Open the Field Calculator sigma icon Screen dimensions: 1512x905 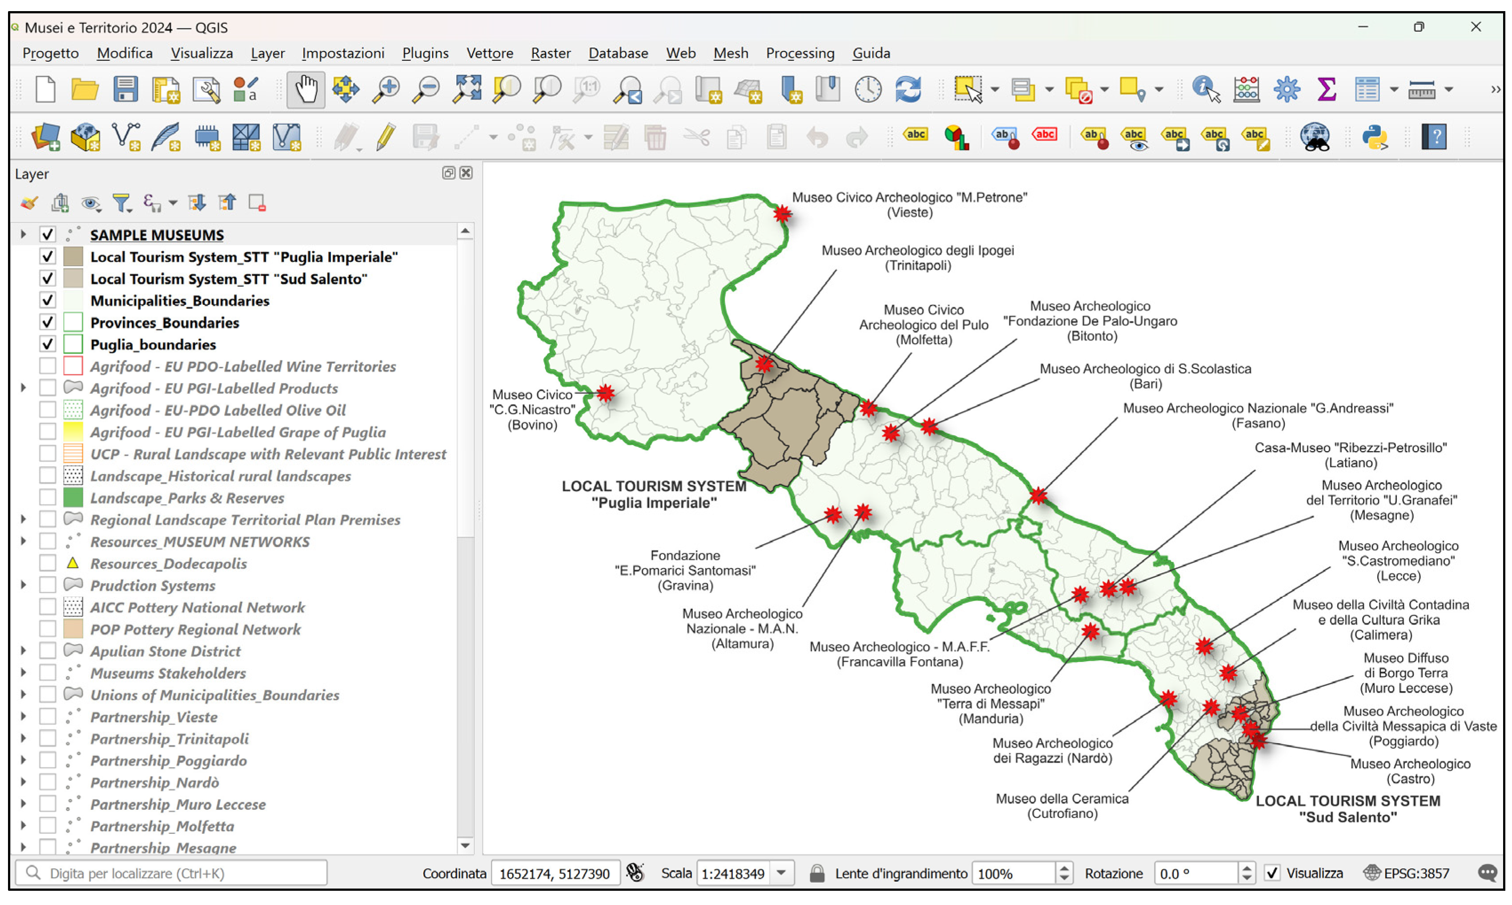(x=1327, y=90)
